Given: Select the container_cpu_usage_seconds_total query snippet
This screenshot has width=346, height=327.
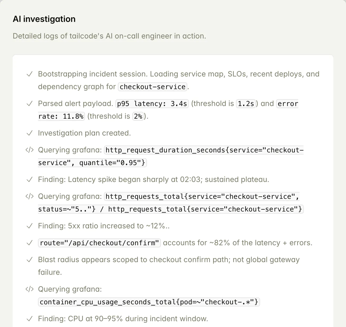Looking at the screenshot, I should (x=150, y=302).
